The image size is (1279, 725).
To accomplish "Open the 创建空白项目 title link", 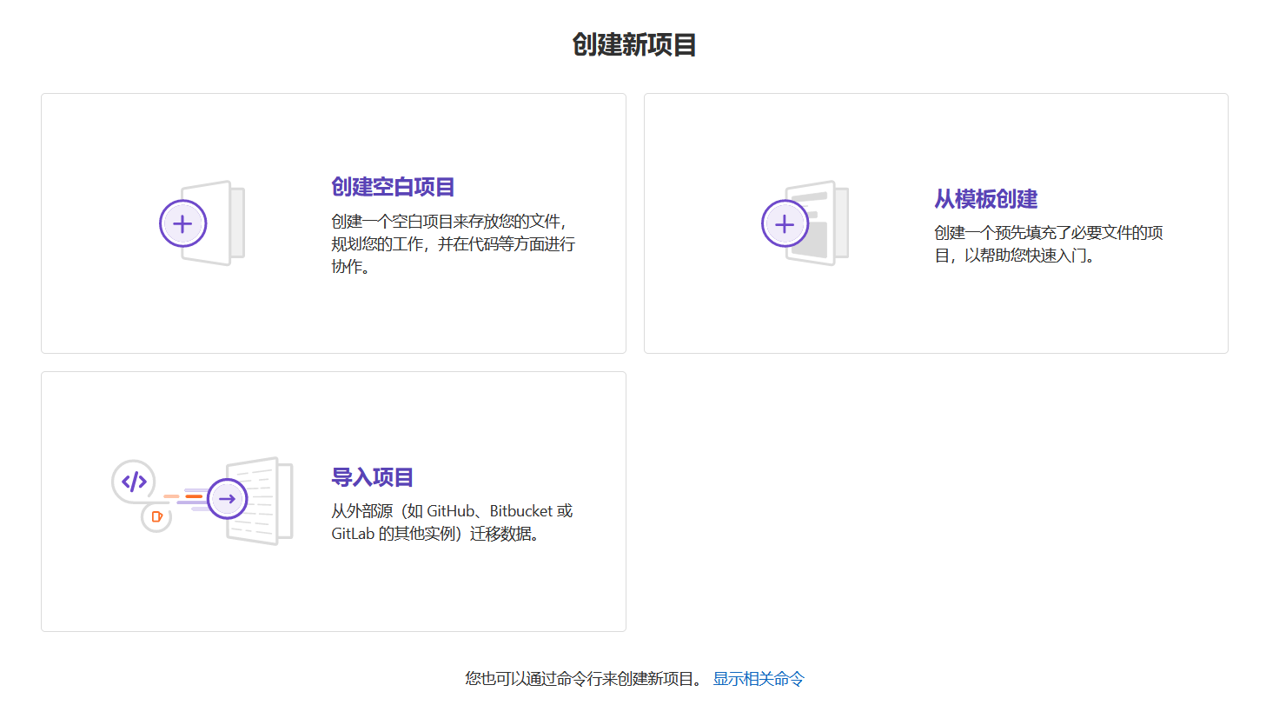I will [393, 187].
